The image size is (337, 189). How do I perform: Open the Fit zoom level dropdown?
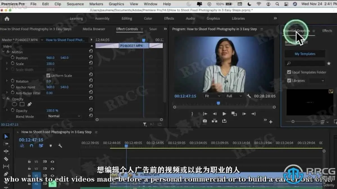click(x=213, y=96)
